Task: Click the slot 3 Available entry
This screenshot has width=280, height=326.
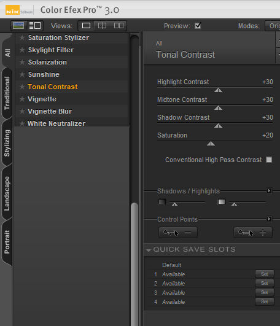Action: coord(174,292)
